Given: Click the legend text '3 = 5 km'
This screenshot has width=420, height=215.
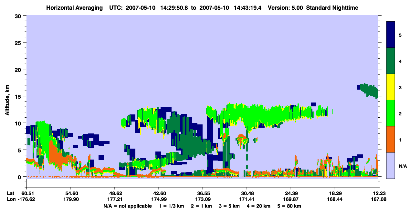Looking at the screenshot, I should [x=230, y=206].
